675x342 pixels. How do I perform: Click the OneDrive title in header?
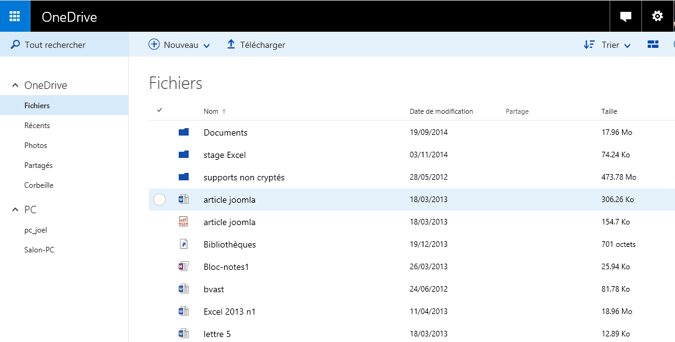69,17
